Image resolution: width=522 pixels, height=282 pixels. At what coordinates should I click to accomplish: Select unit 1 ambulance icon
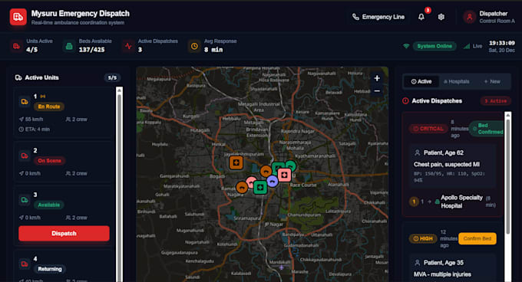click(25, 102)
